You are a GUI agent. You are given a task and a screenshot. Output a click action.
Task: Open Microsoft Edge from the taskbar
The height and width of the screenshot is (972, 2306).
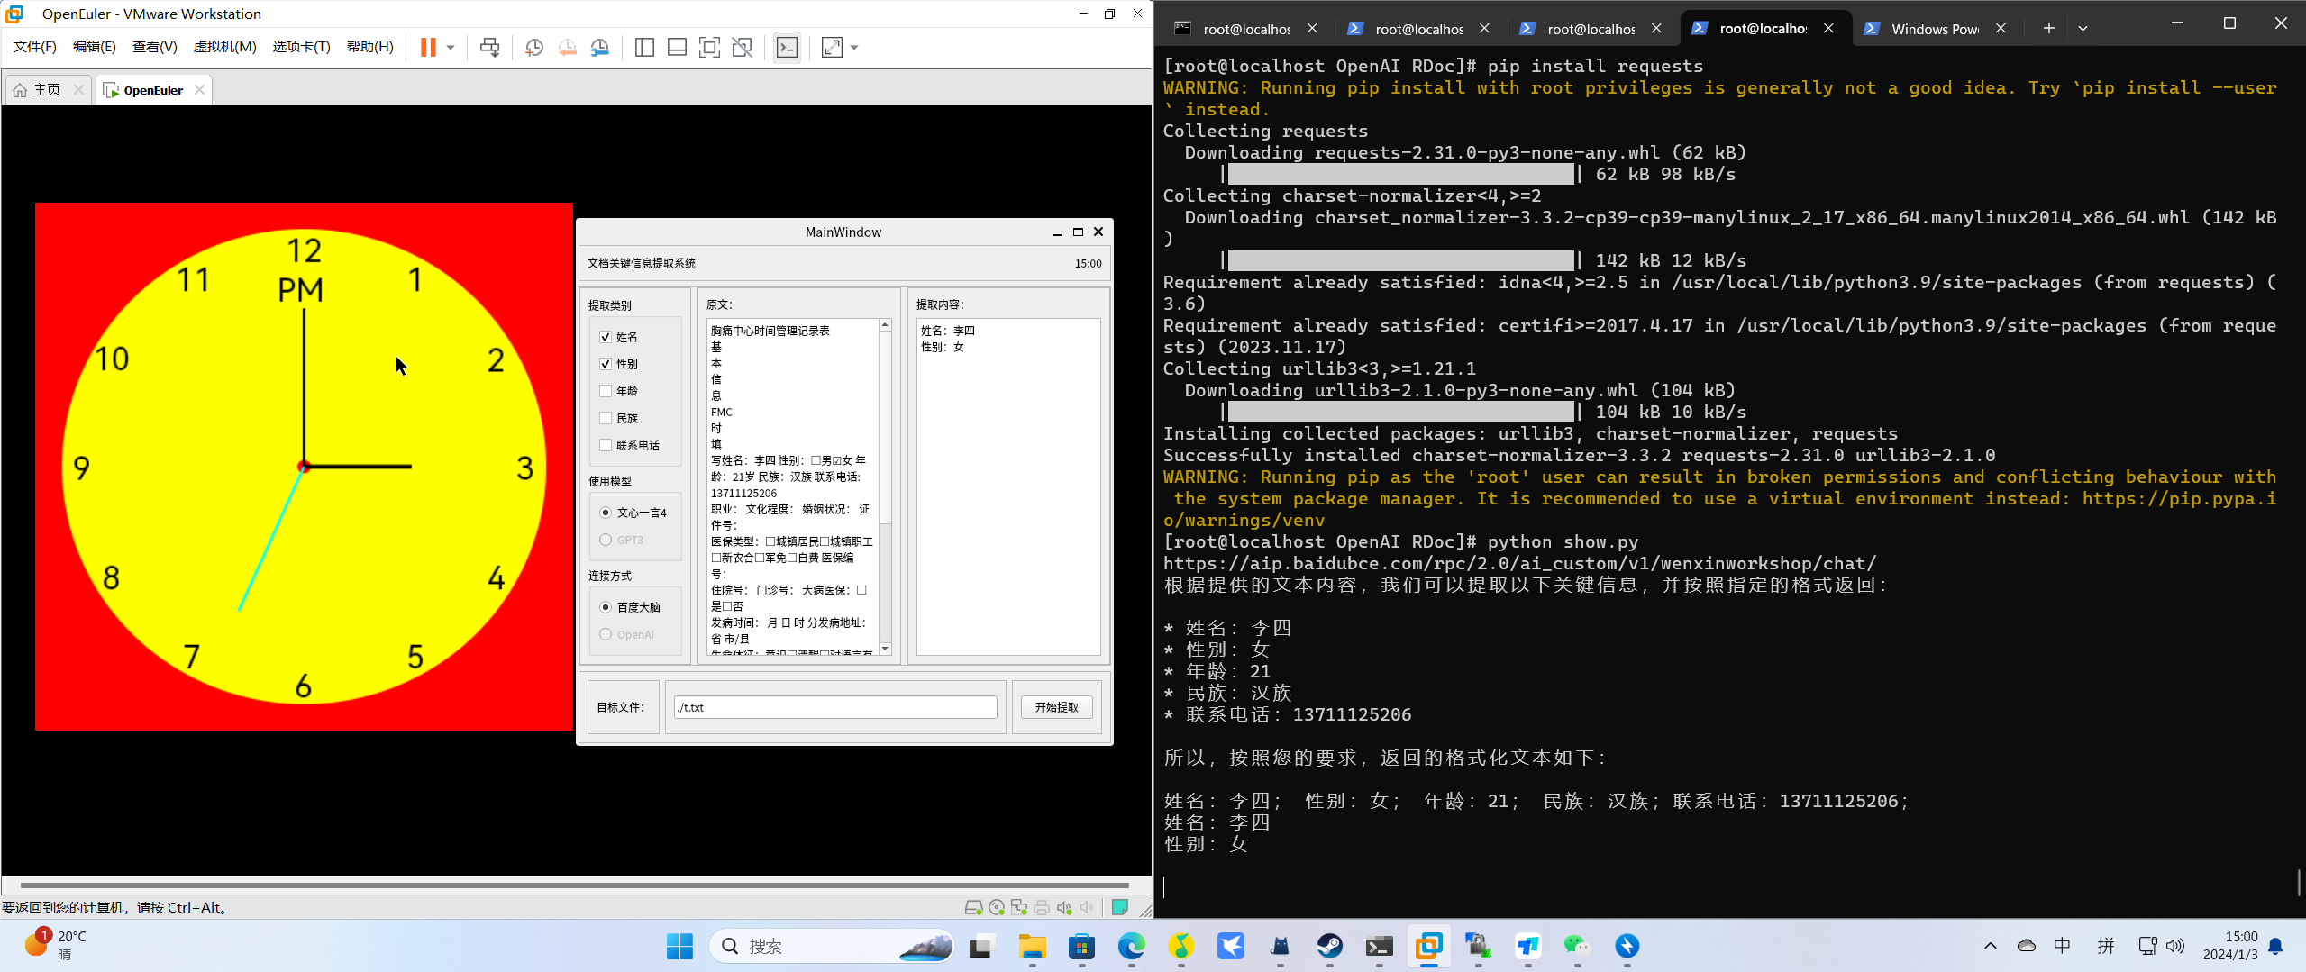(x=1131, y=946)
